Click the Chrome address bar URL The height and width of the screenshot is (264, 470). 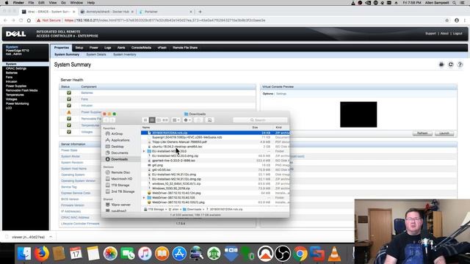coord(164,21)
